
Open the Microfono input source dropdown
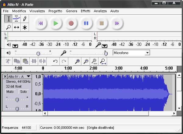147,53
